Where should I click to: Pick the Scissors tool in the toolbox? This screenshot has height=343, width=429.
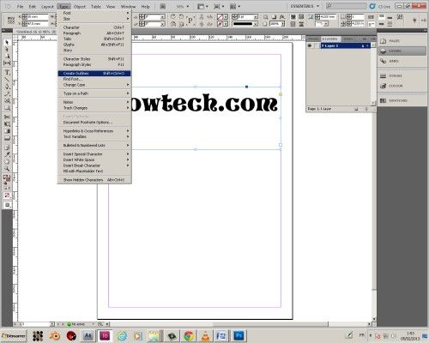coord(7,117)
